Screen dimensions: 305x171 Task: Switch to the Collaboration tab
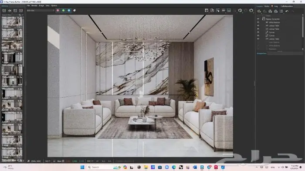287,6
